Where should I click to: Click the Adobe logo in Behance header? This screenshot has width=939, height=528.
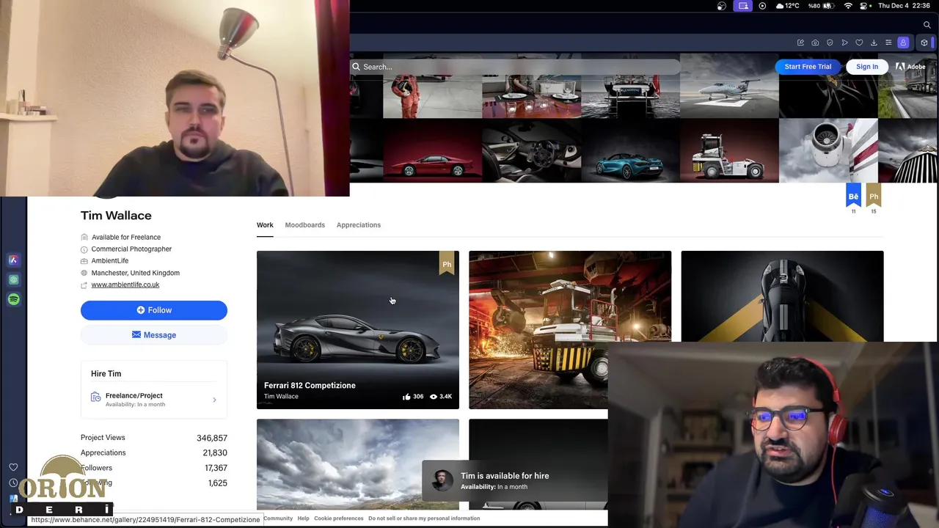tap(910, 67)
